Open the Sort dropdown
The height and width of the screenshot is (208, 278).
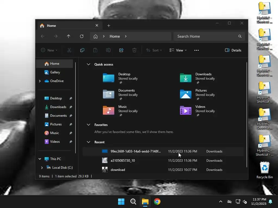click(x=154, y=50)
